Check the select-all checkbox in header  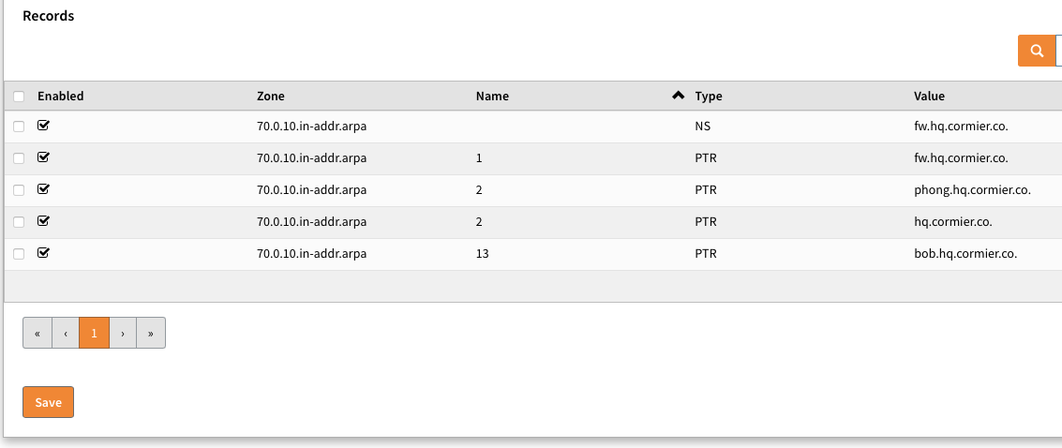19,97
